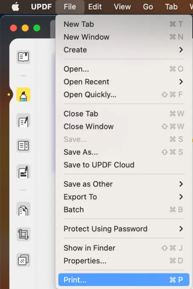The image size is (193, 289).
Task: Open the View menu in menu bar
Action: point(122,7)
